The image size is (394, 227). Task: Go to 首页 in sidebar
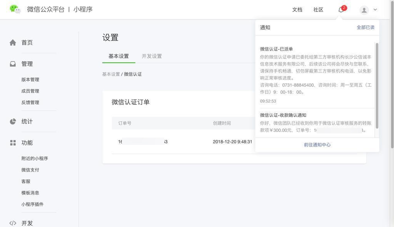point(27,42)
